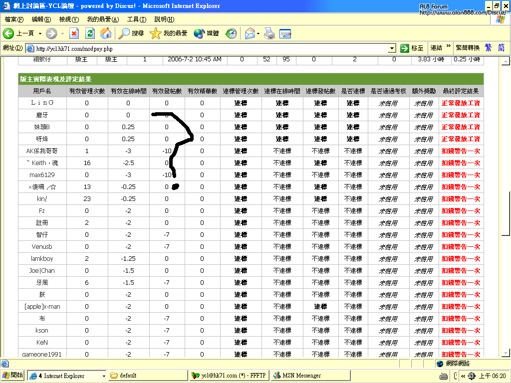Open the Back button history dropdown arrow
The height and width of the screenshot is (383, 511).
[40, 33]
